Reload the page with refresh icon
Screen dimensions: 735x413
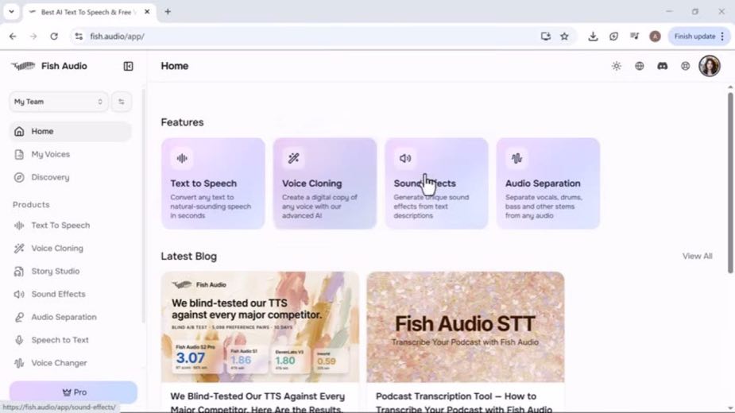click(x=54, y=36)
